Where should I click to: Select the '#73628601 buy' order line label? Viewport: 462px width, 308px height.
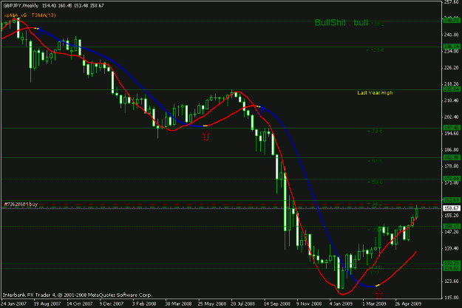(x=21, y=204)
